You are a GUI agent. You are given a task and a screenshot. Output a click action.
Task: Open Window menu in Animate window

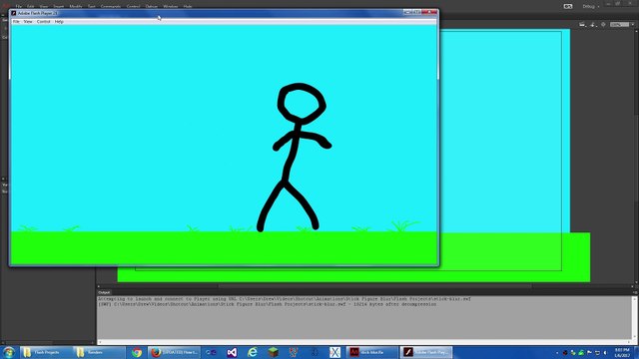(x=171, y=7)
